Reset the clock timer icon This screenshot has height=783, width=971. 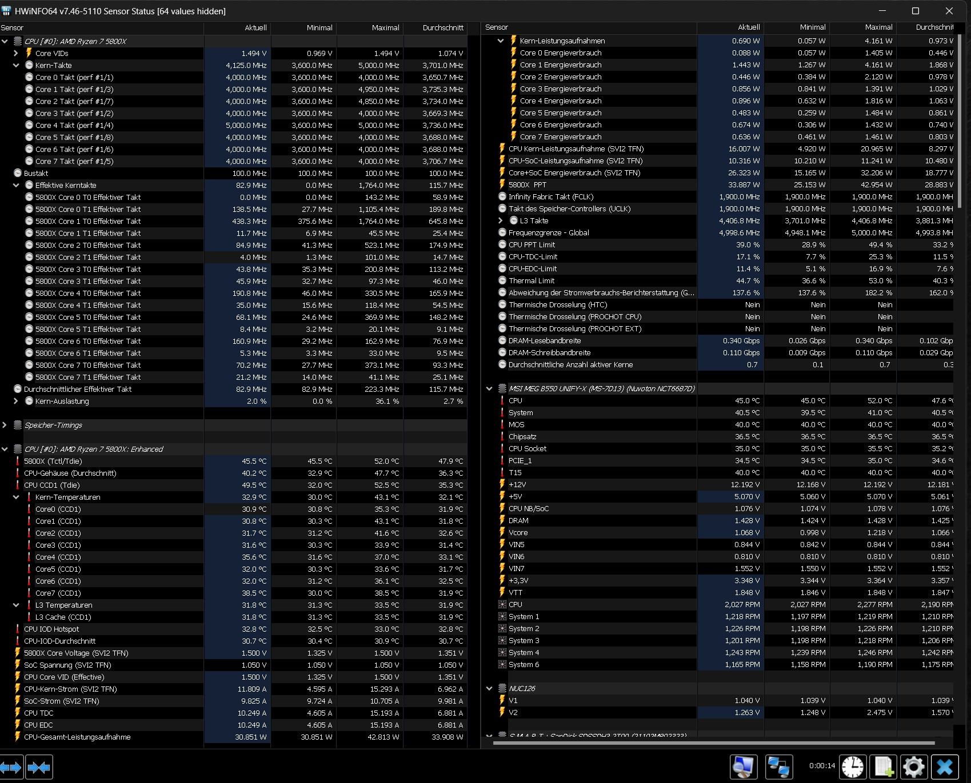(x=853, y=766)
